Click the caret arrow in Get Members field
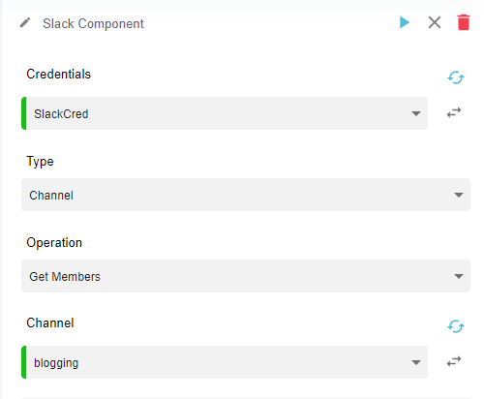The width and height of the screenshot is (484, 399). point(459,276)
